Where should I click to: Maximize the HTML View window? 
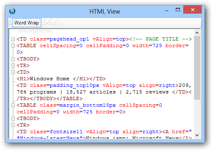click(x=178, y=10)
